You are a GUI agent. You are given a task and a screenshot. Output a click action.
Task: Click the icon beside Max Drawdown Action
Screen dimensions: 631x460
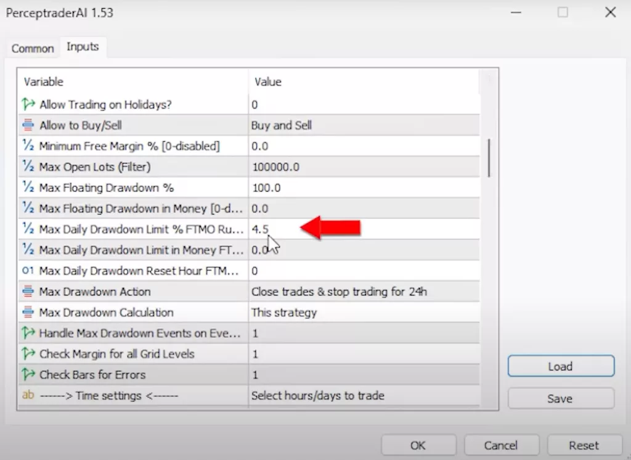point(28,292)
